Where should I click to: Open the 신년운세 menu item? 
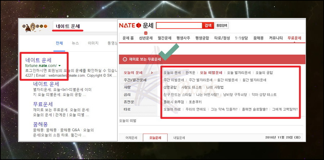(x=146, y=38)
